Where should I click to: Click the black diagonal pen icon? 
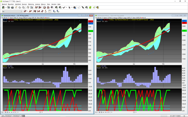click(x=83, y=8)
